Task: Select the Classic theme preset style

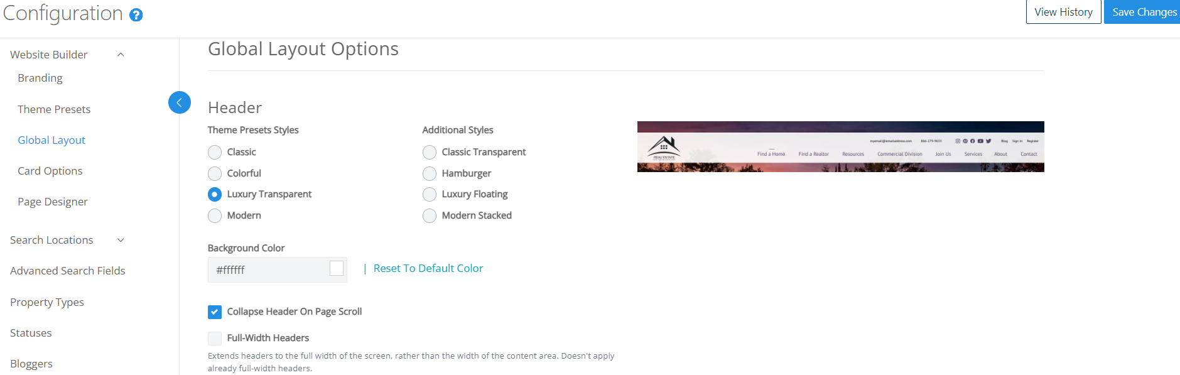Action: (x=215, y=152)
